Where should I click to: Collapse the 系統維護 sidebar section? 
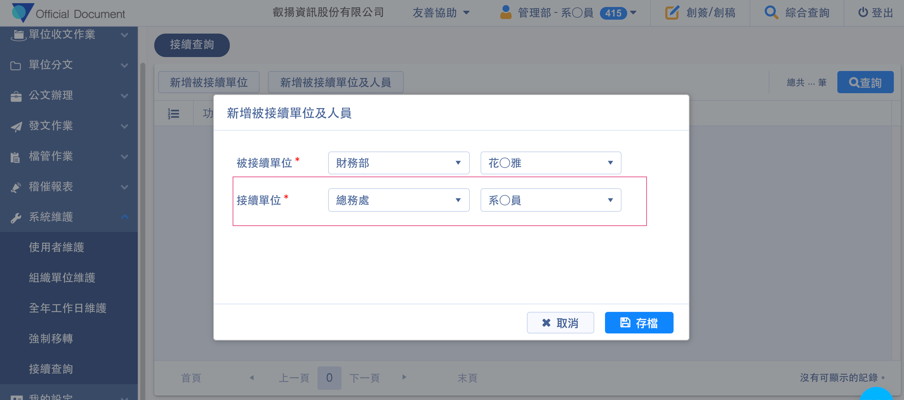(124, 217)
